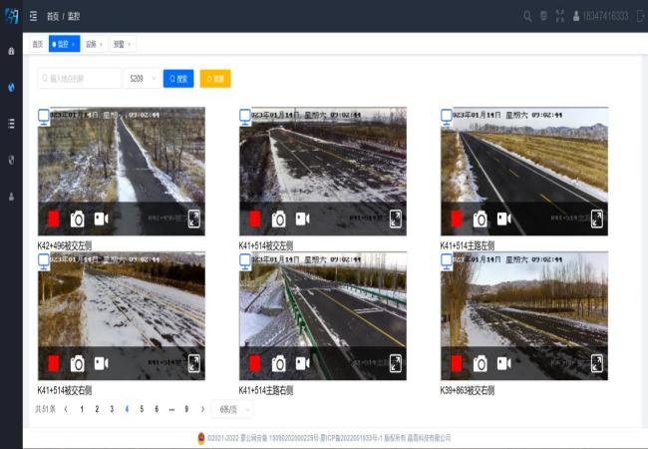The image size is (648, 449).
Task: Click the blue 搜索 button
Action: (x=178, y=79)
